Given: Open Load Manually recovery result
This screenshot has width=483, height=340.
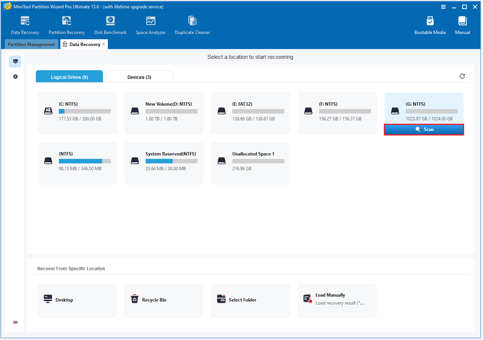Looking at the screenshot, I should (337, 301).
